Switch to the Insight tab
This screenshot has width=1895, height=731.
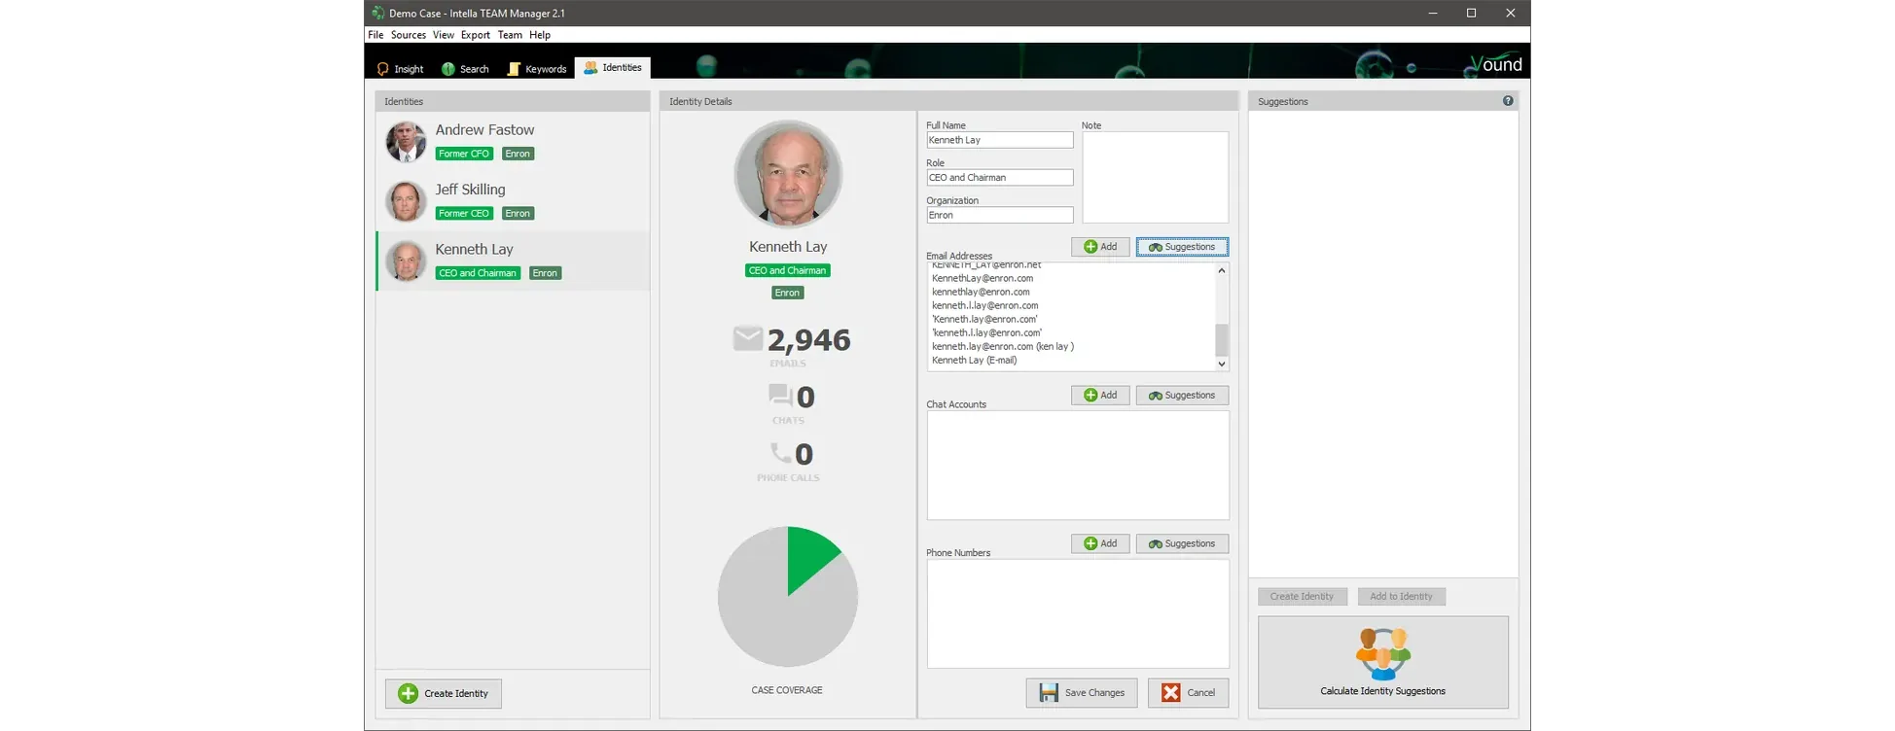[x=401, y=69]
